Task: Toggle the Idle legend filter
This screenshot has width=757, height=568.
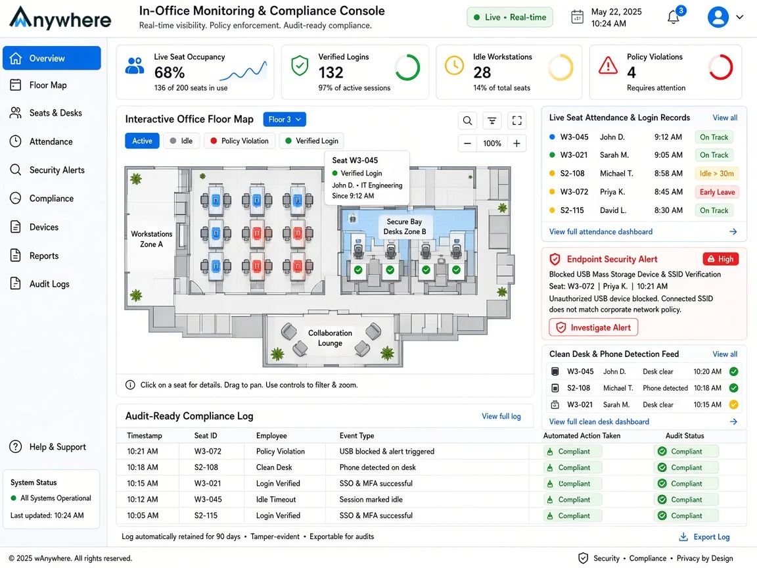Action: (x=181, y=141)
